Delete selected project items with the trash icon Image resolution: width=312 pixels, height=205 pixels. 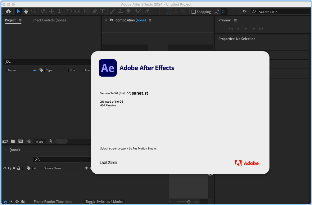[x=51, y=141]
